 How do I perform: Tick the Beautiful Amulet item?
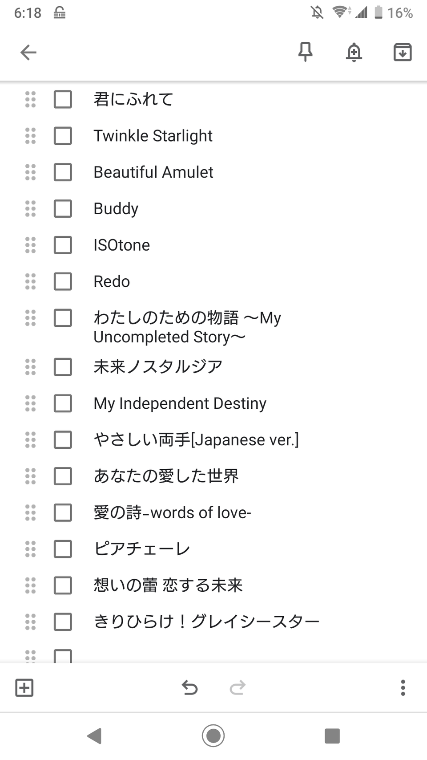click(x=63, y=172)
